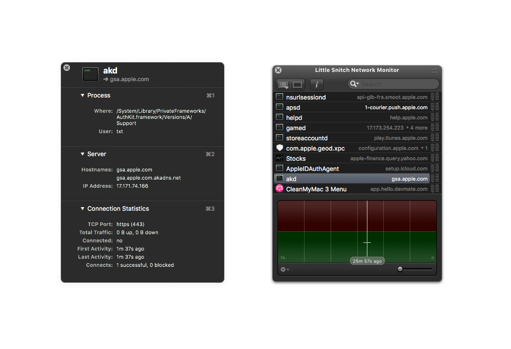Select '1-courier.push.apple.com' server text
Image resolution: width=511 pixels, height=349 pixels.
(x=396, y=107)
